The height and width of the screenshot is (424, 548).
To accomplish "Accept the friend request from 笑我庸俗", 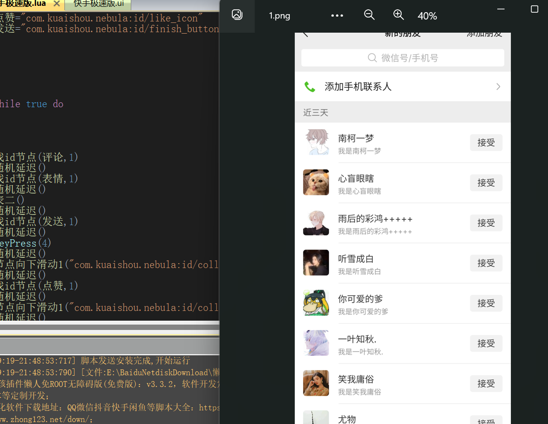I will pyautogui.click(x=486, y=384).
